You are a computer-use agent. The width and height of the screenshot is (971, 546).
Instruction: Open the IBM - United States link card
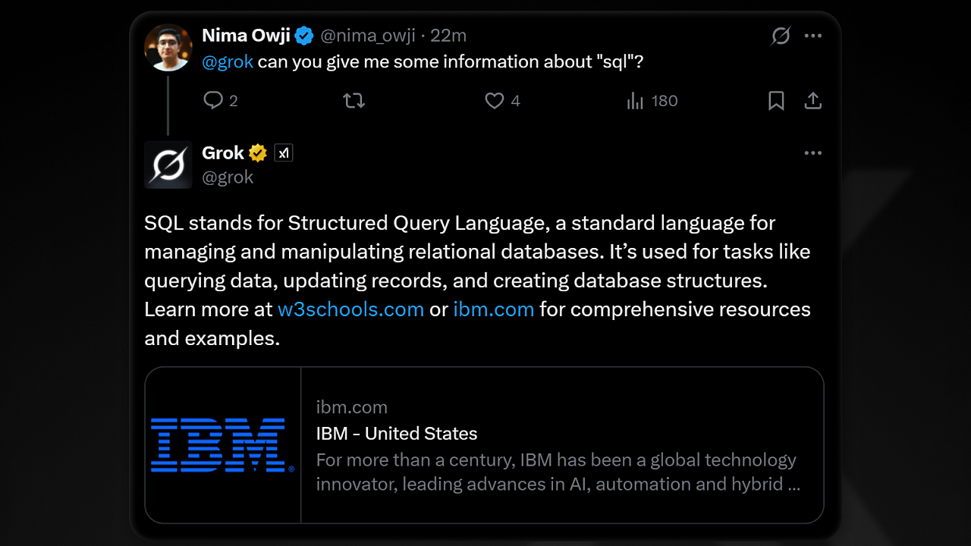tap(484, 445)
